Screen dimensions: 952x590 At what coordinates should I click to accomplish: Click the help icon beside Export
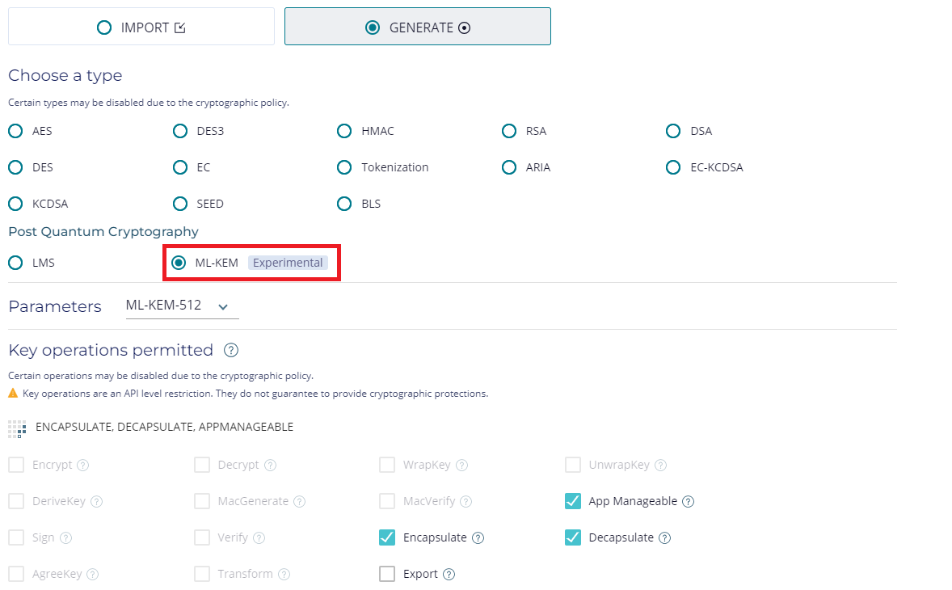pyautogui.click(x=449, y=574)
